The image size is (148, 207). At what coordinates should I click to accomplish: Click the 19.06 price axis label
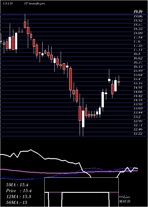click(138, 17)
